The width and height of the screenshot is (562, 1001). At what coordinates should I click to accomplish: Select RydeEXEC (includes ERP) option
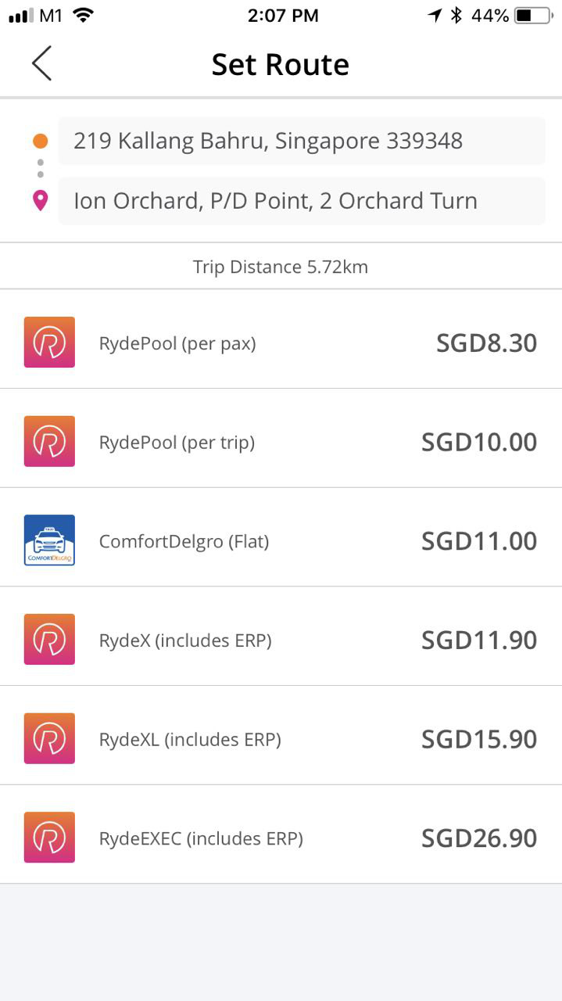tap(201, 838)
